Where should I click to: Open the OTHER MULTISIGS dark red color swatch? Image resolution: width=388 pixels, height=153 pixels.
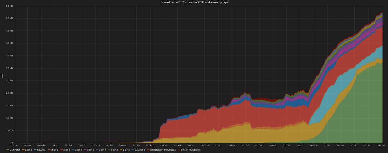coord(179,150)
